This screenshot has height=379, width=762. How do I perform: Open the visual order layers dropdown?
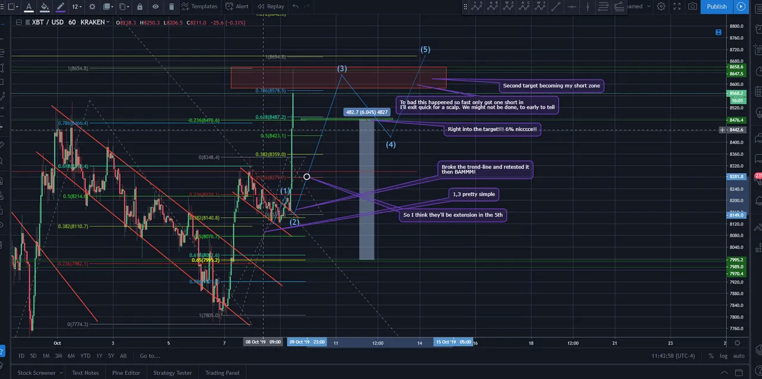(108, 7)
